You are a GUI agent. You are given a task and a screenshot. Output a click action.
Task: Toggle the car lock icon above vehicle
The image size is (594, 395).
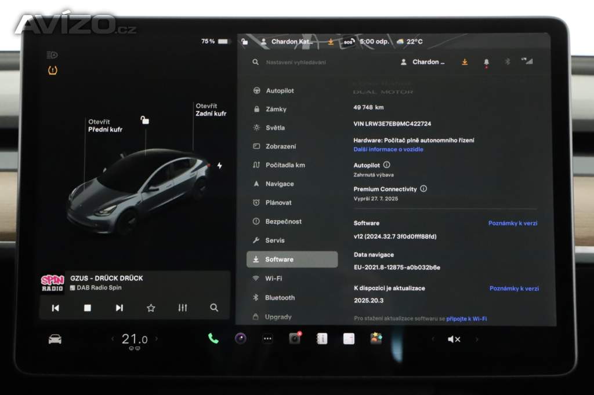(144, 120)
